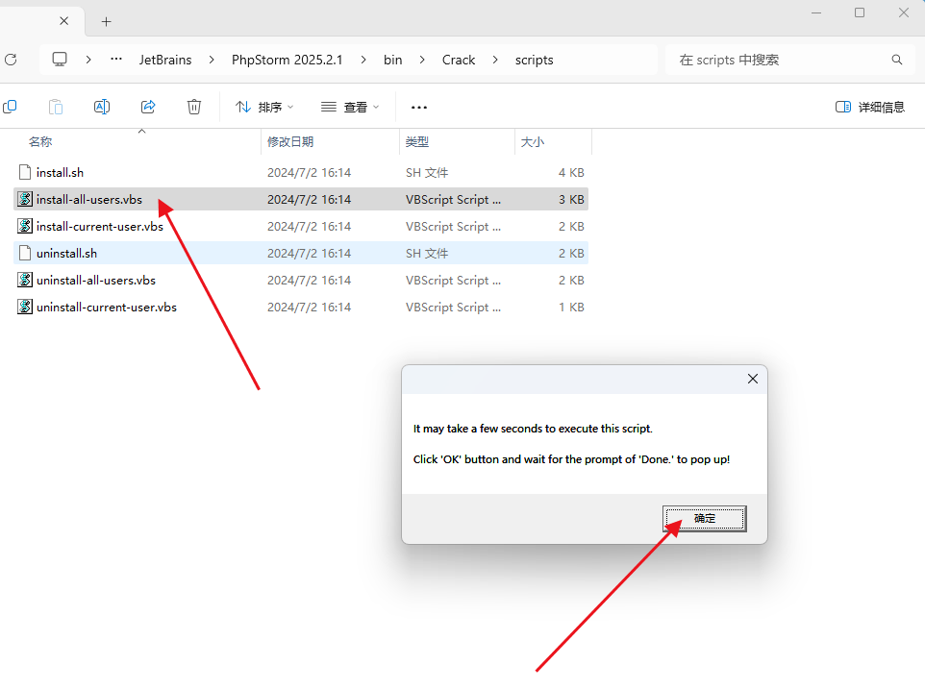925x690 pixels.
Task: Click the magnifier search icon
Action: pos(897,60)
